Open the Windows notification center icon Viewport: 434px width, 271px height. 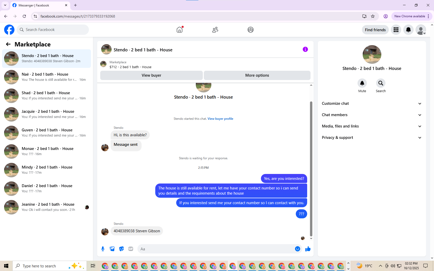(x=425, y=266)
